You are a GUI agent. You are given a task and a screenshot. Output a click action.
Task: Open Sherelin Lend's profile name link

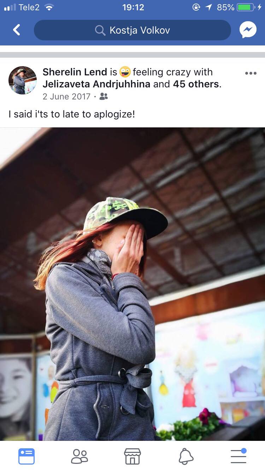pyautogui.click(x=75, y=72)
